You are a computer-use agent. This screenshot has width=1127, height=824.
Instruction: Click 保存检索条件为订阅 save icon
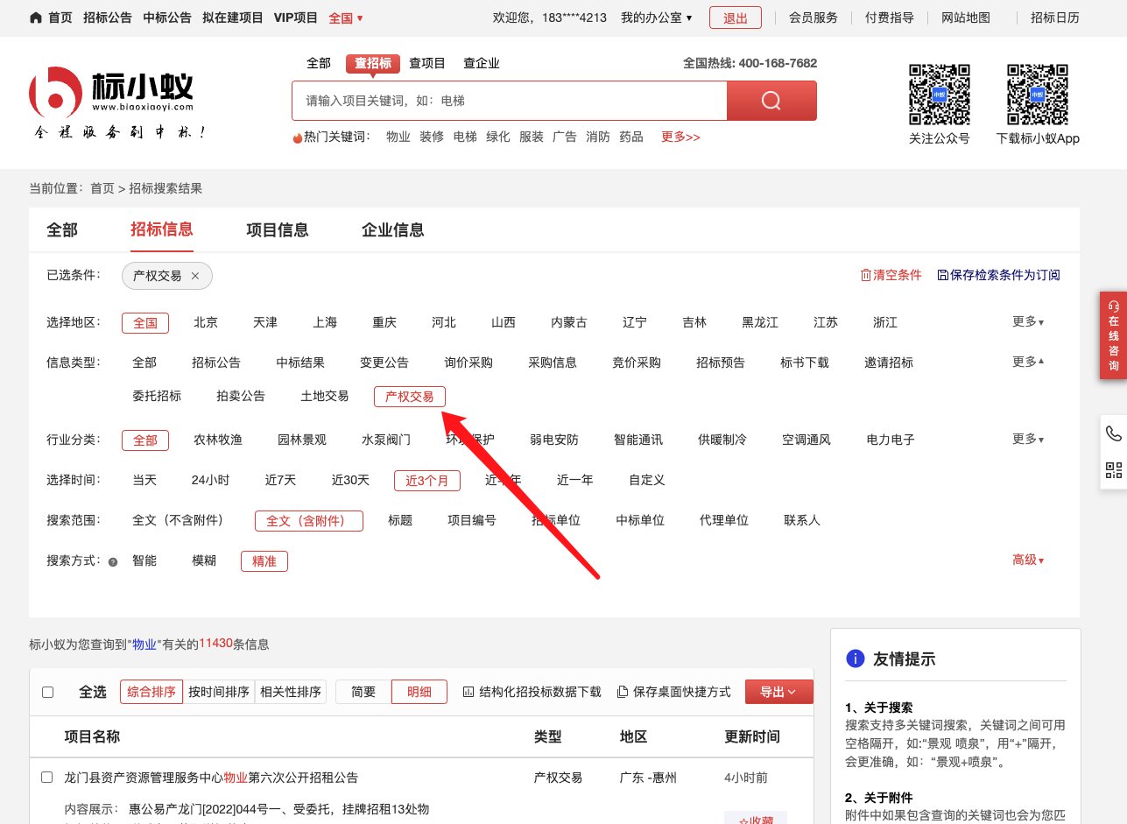pyautogui.click(x=942, y=275)
